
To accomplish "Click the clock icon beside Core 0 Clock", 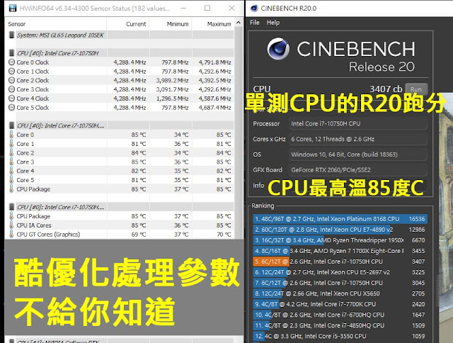I will point(11,62).
